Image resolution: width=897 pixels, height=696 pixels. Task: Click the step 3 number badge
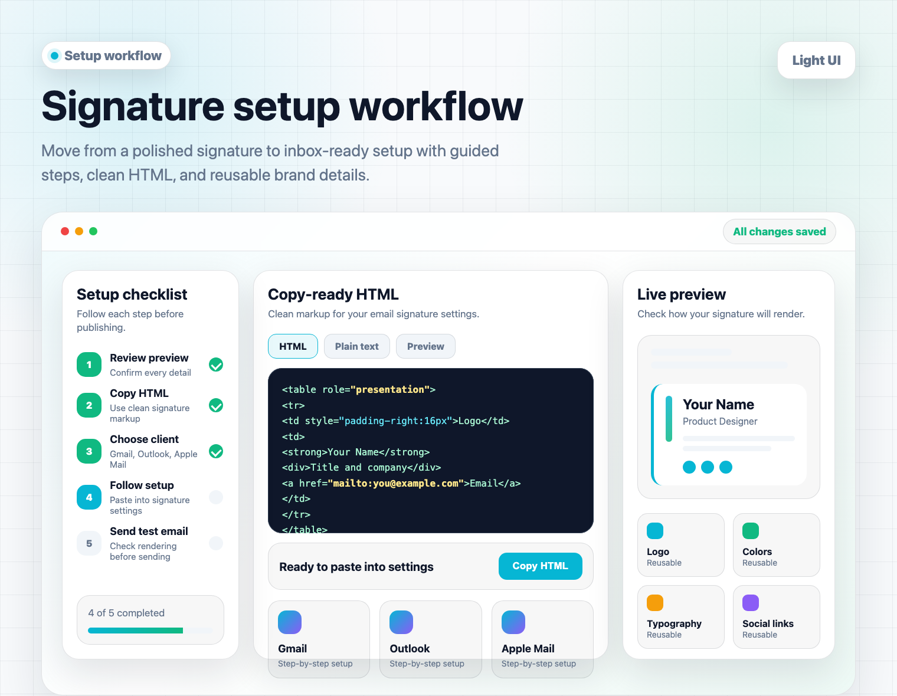[x=89, y=451]
